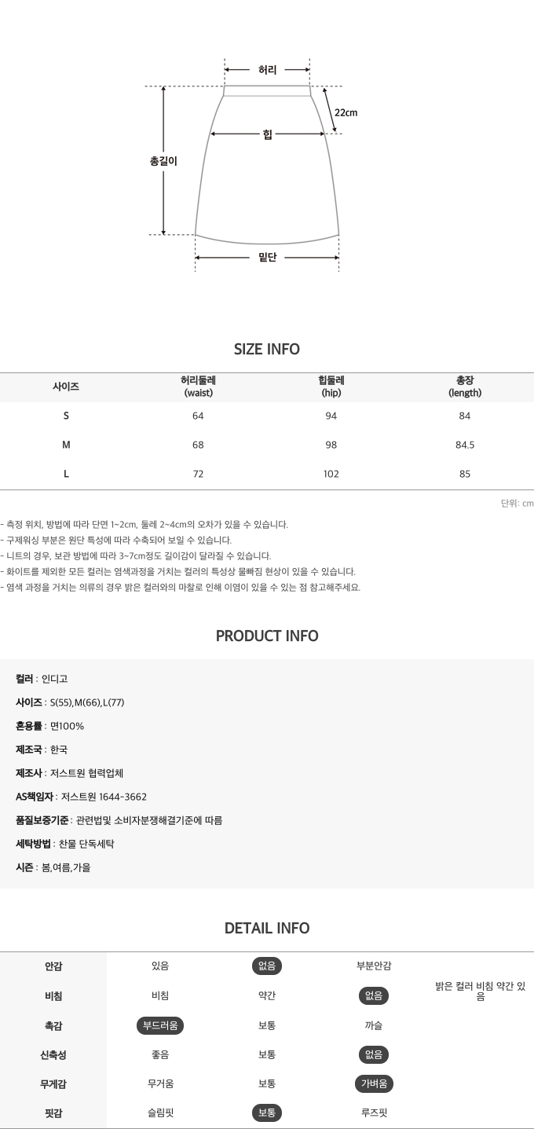Image resolution: width=534 pixels, height=1129 pixels.
Task: Choose 가벼움 for 무게감
Action: (x=374, y=1084)
